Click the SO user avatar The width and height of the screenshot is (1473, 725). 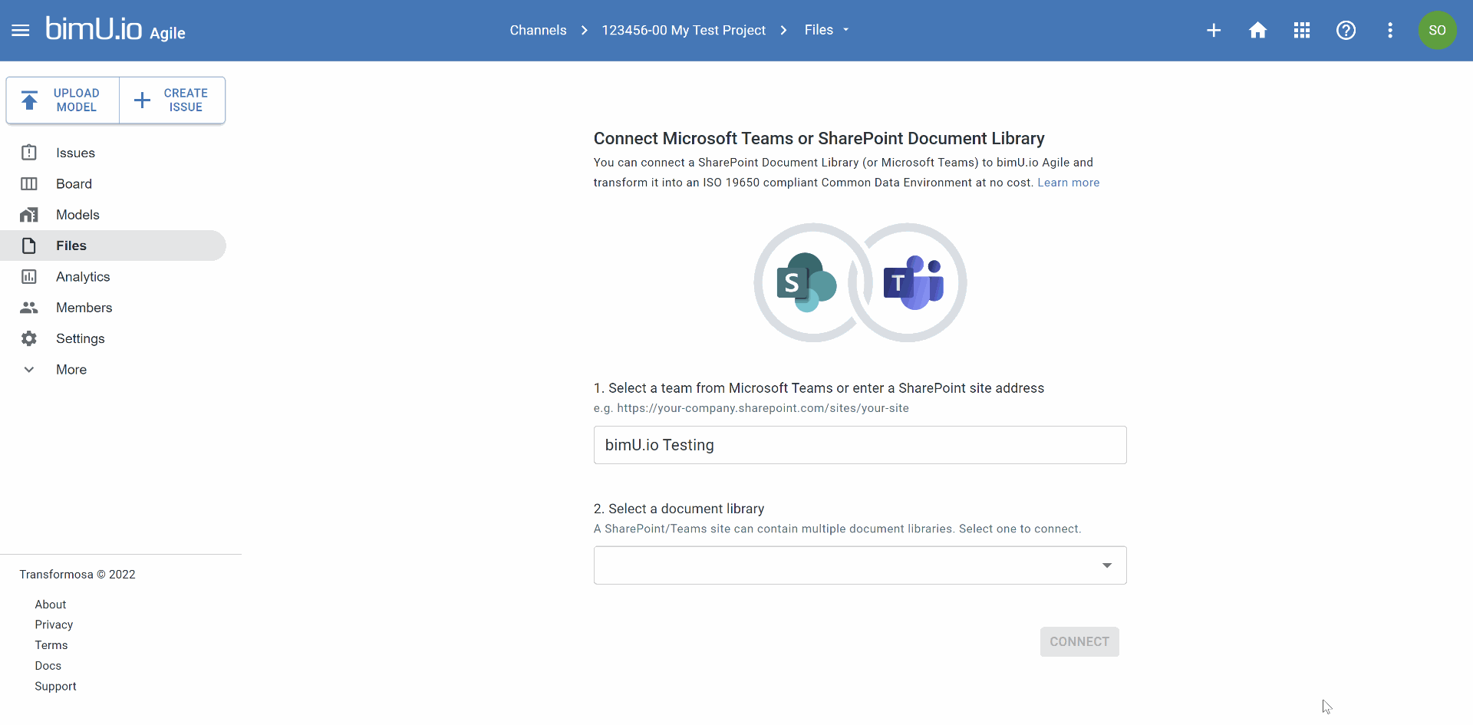pyautogui.click(x=1438, y=30)
